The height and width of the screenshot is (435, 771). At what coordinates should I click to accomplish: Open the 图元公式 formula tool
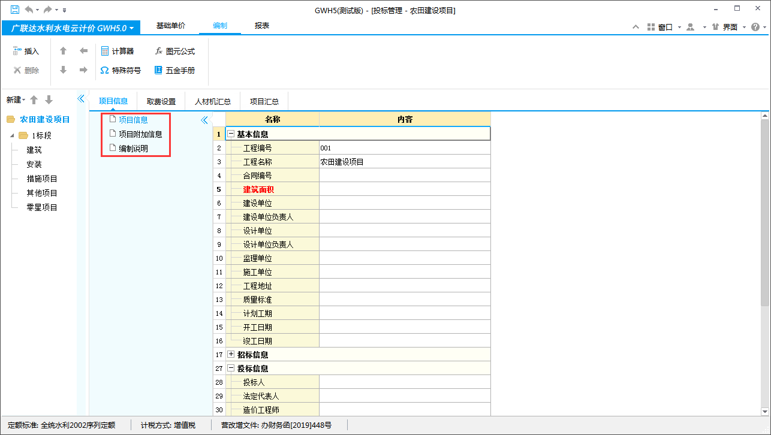[x=174, y=52]
